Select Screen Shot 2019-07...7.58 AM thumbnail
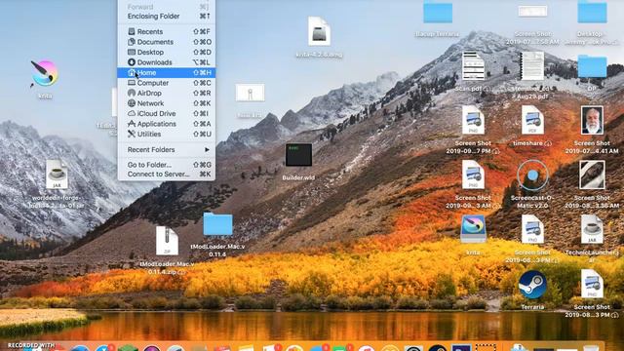Viewport: 624px width, 351px height. pos(532,11)
